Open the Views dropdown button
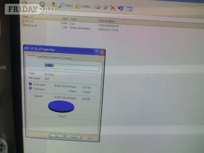This screenshot has width=204, height=153. click(130, 9)
